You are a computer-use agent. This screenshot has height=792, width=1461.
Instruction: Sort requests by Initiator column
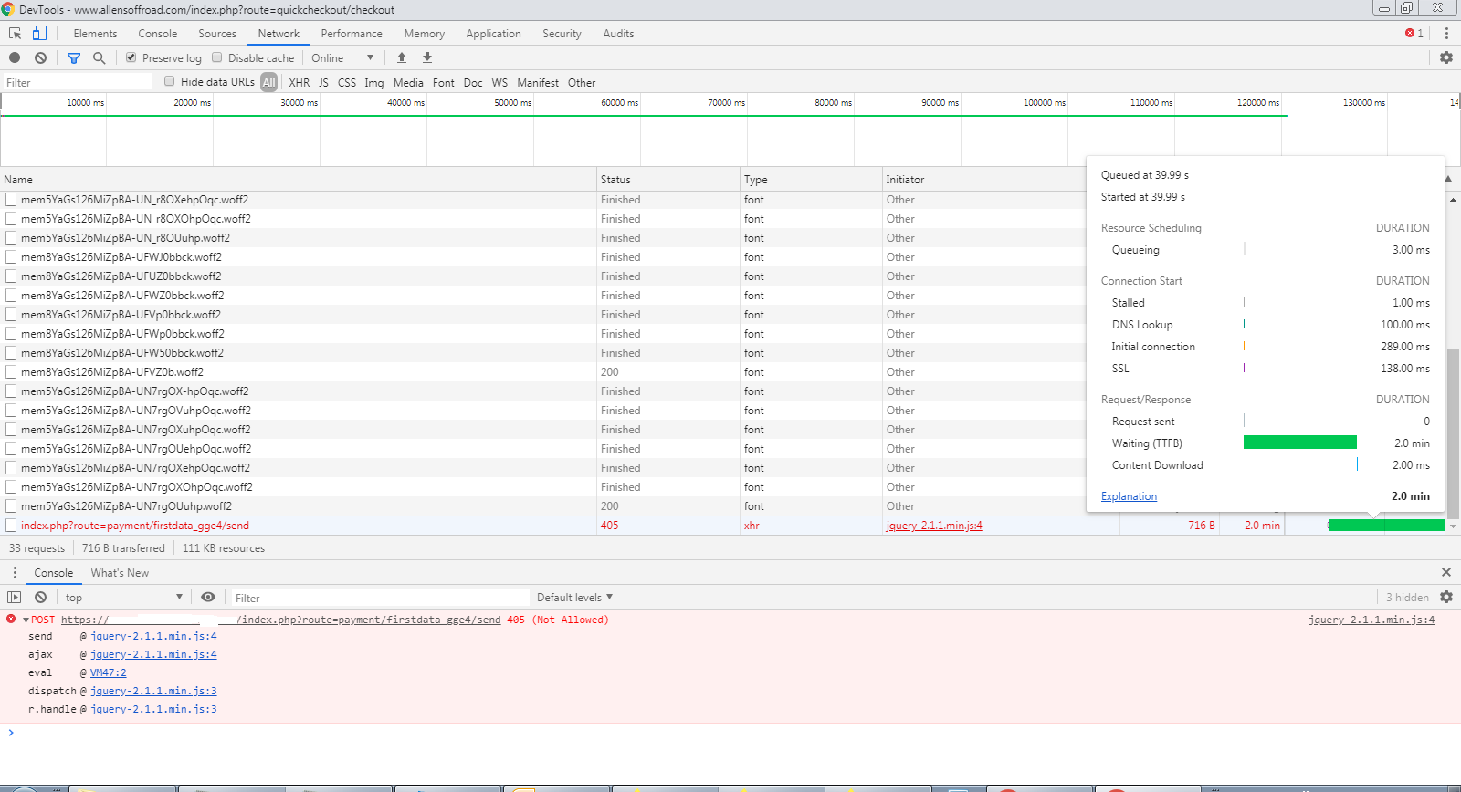coord(983,180)
